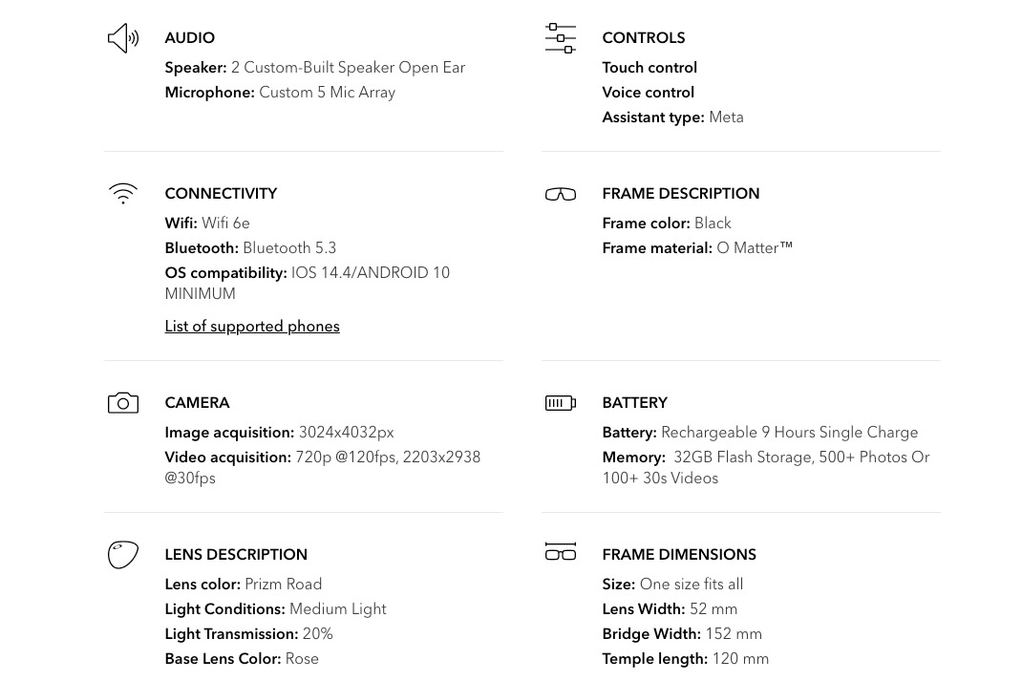The height and width of the screenshot is (681, 1022).
Task: Click the Prizm Road lens color text
Action: (x=283, y=585)
